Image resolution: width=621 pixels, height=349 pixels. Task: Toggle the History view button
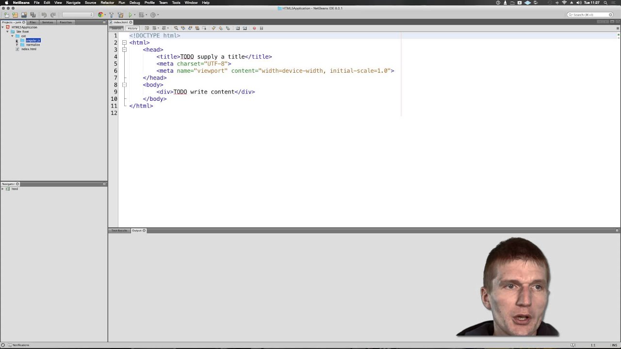tap(132, 28)
